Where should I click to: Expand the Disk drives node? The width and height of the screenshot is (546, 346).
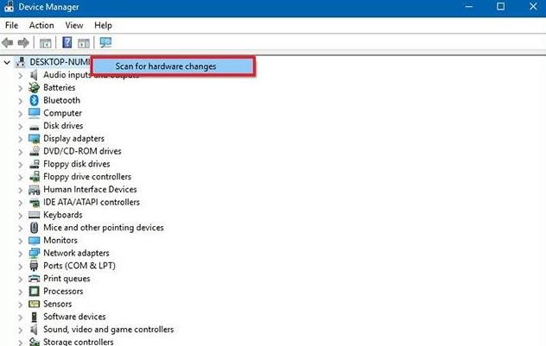(21, 126)
